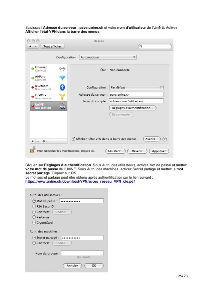Confirm authentication settings with OK
This screenshot has height=302, width=213.
[94, 266]
